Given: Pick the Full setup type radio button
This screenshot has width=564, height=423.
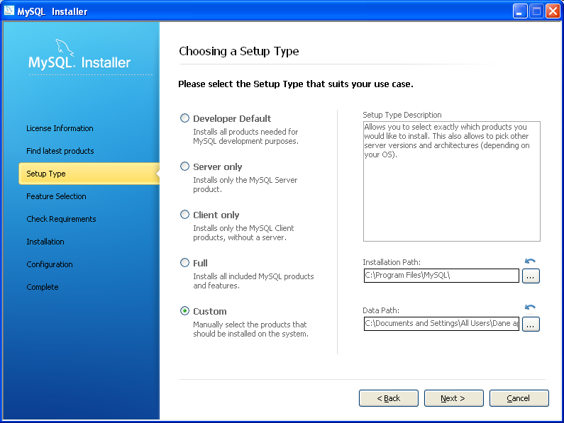Looking at the screenshot, I should click(184, 263).
